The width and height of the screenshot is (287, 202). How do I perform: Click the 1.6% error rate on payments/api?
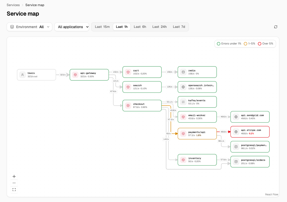point(199,135)
